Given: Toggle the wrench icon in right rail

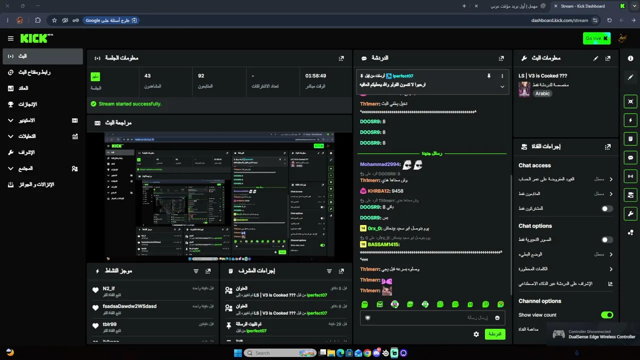Looking at the screenshot, I should click(630, 213).
